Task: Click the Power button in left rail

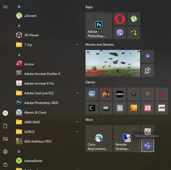Action: 5,165
